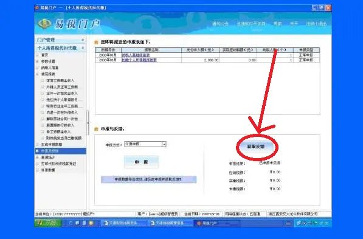Open 内退一次性补偿收入 report form
Viewport: 363px width, 239px height.
[x=62, y=113]
